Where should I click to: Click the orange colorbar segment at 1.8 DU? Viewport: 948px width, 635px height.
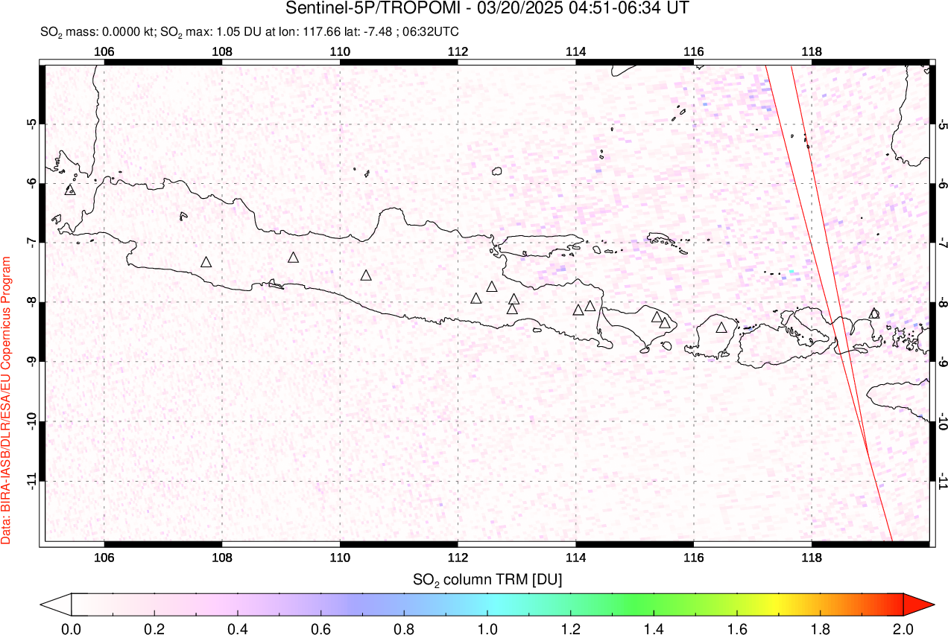click(x=820, y=604)
